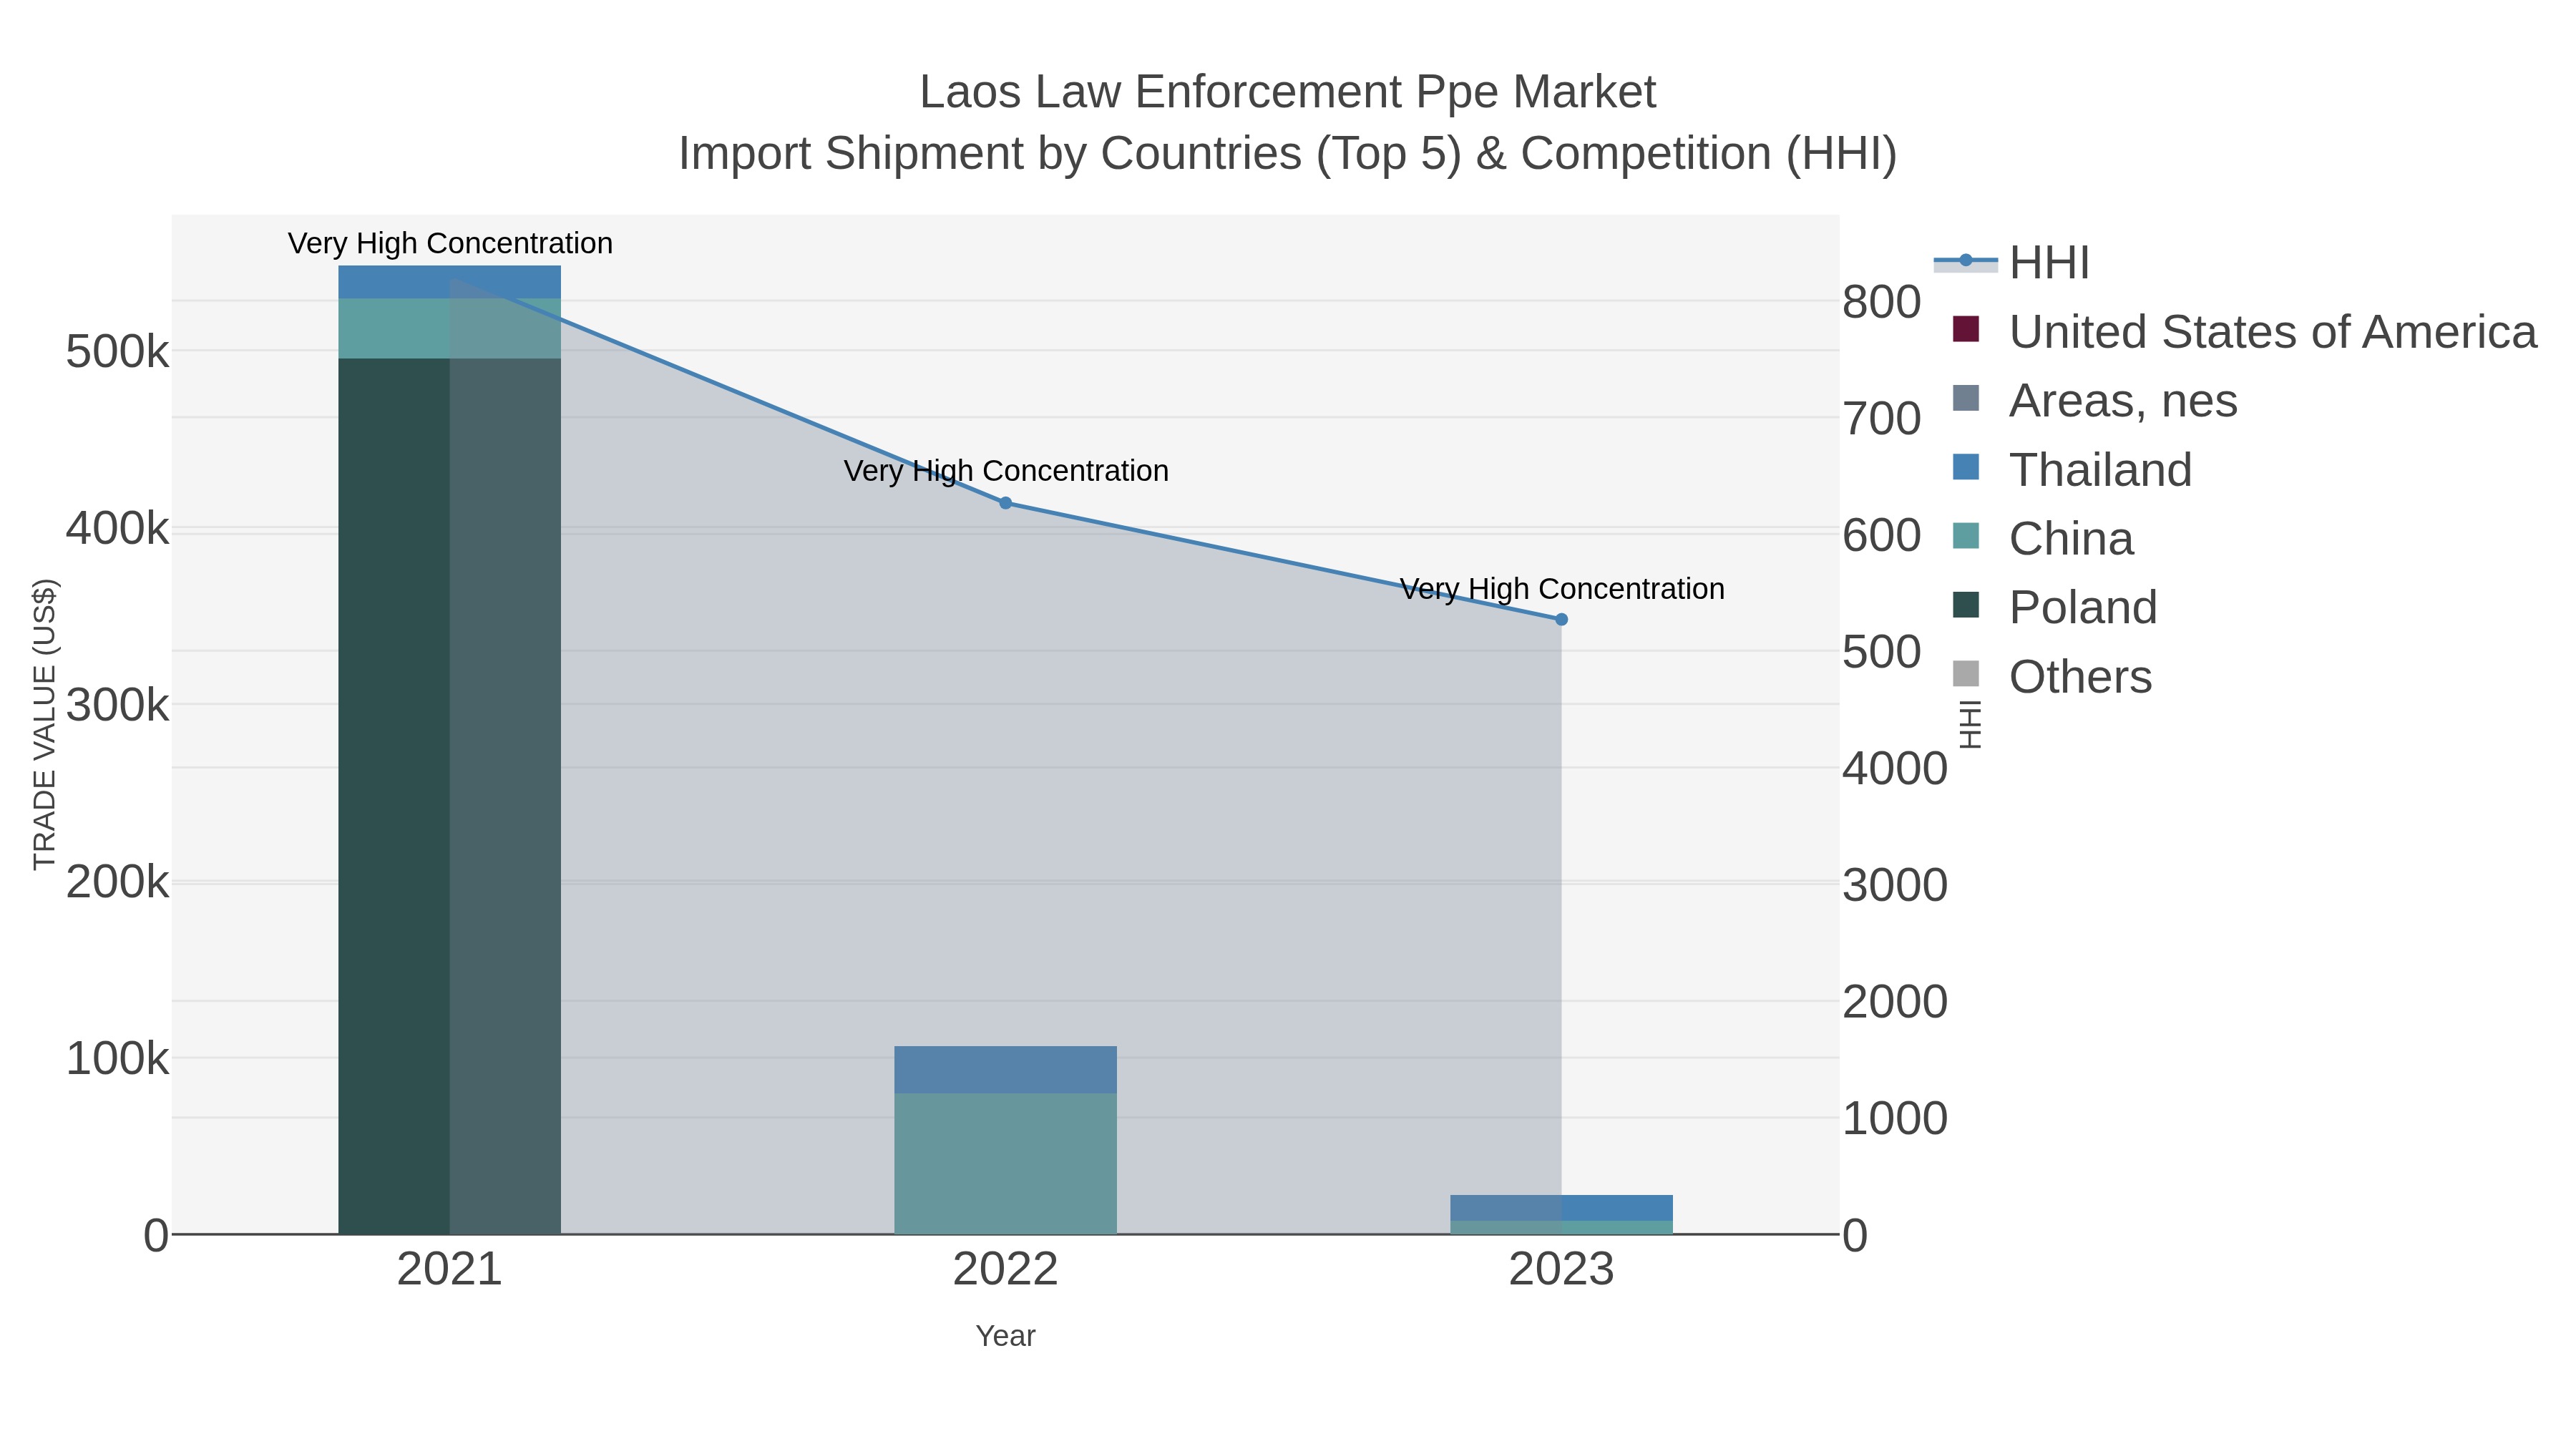Toggle the Others legend entry
This screenshot has width=2576, height=1449.
(x=2051, y=677)
